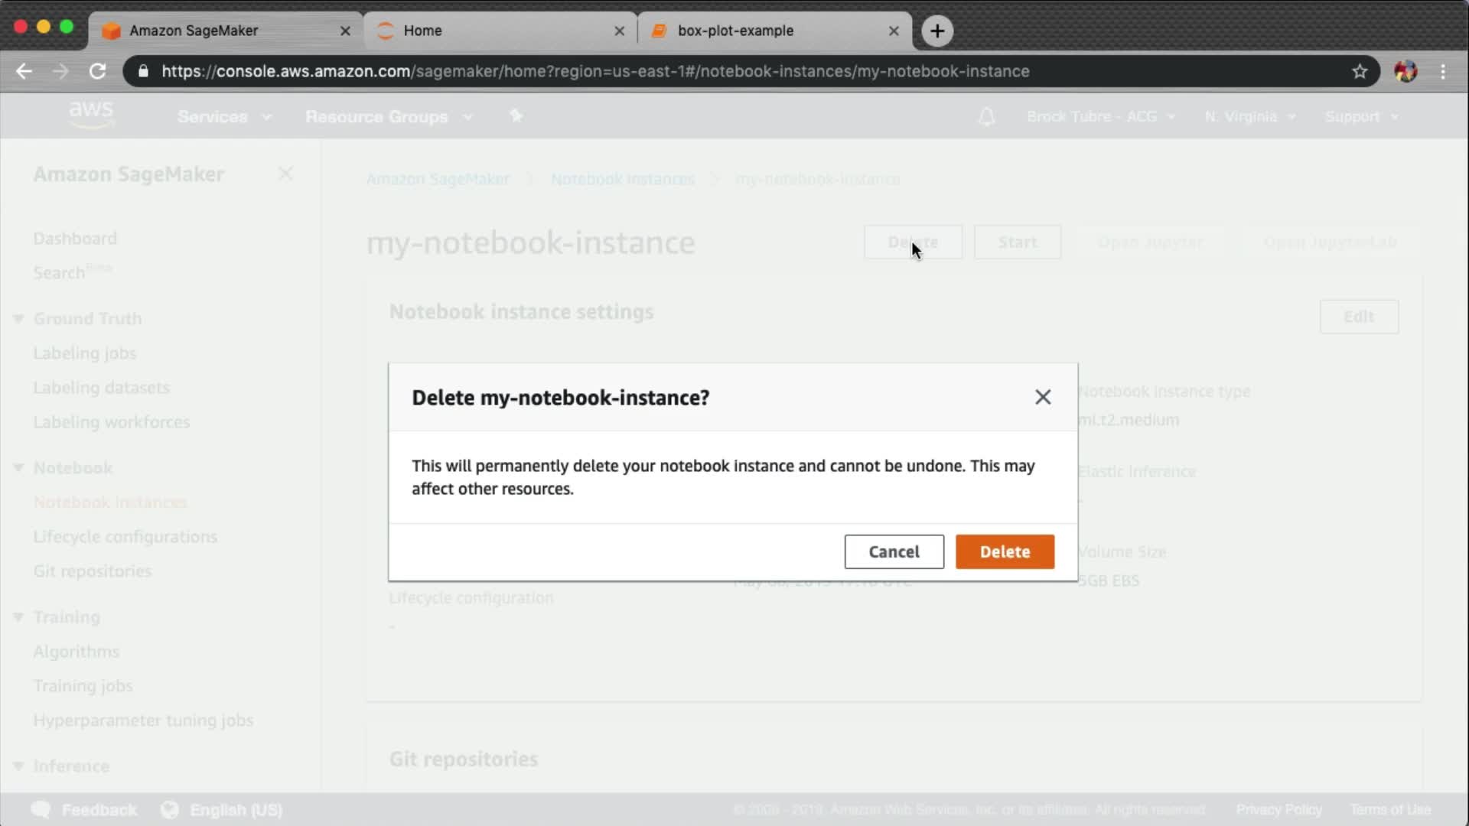The height and width of the screenshot is (826, 1469).
Task: Click the AWS logo
Action: point(91,115)
